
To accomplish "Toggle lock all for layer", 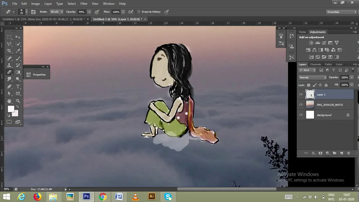I will coord(326,85).
